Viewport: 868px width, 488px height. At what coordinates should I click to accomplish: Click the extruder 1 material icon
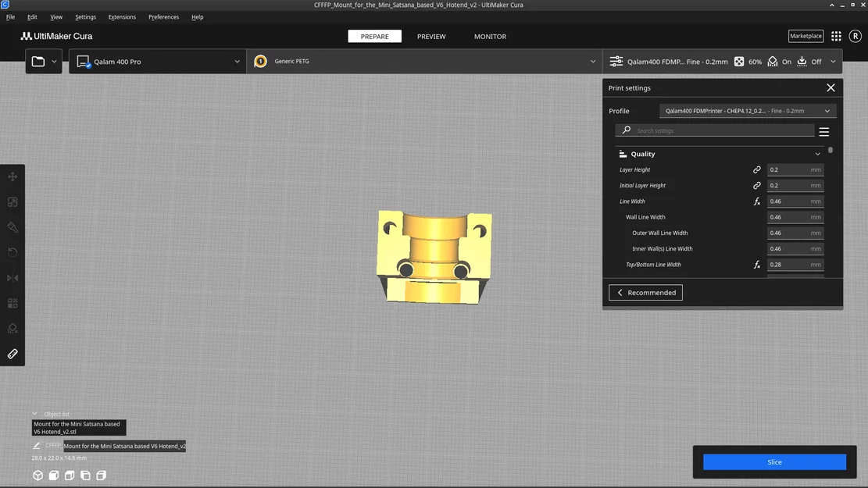pyautogui.click(x=260, y=62)
